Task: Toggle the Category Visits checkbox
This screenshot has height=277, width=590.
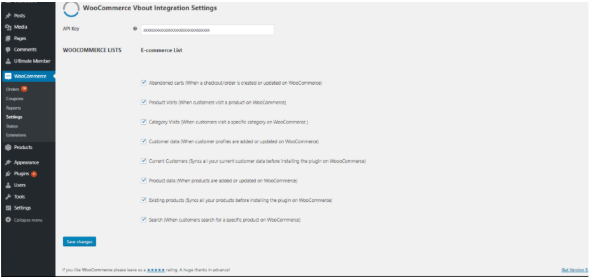Action: tap(143, 122)
